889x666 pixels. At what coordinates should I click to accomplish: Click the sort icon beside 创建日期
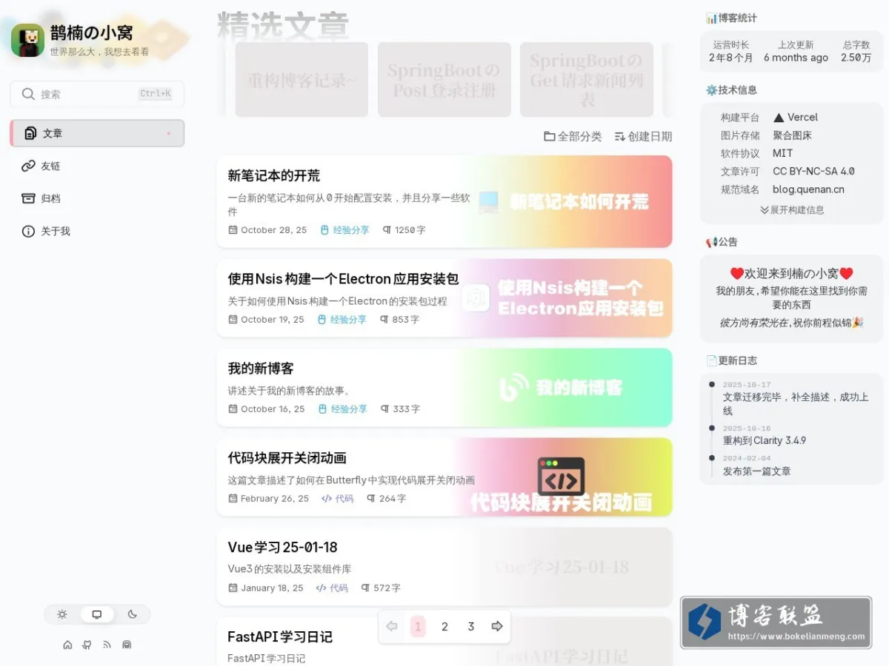[x=619, y=136]
